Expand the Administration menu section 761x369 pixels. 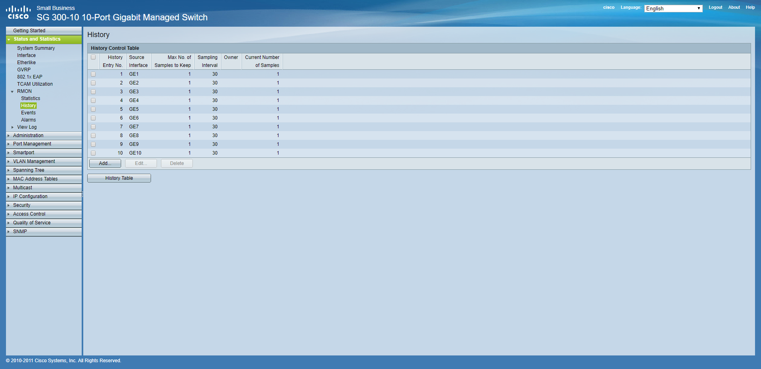coord(28,135)
